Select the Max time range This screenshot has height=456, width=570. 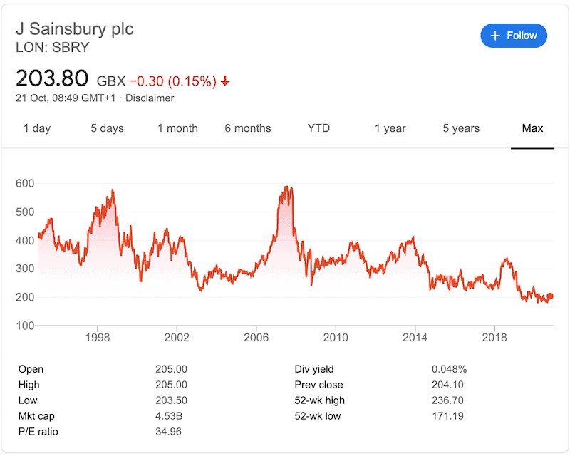click(x=533, y=128)
